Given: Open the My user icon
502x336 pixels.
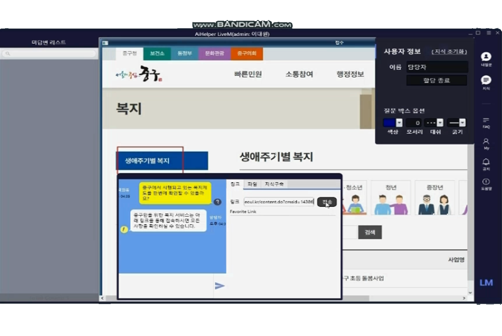Looking at the screenshot, I should click(486, 142).
